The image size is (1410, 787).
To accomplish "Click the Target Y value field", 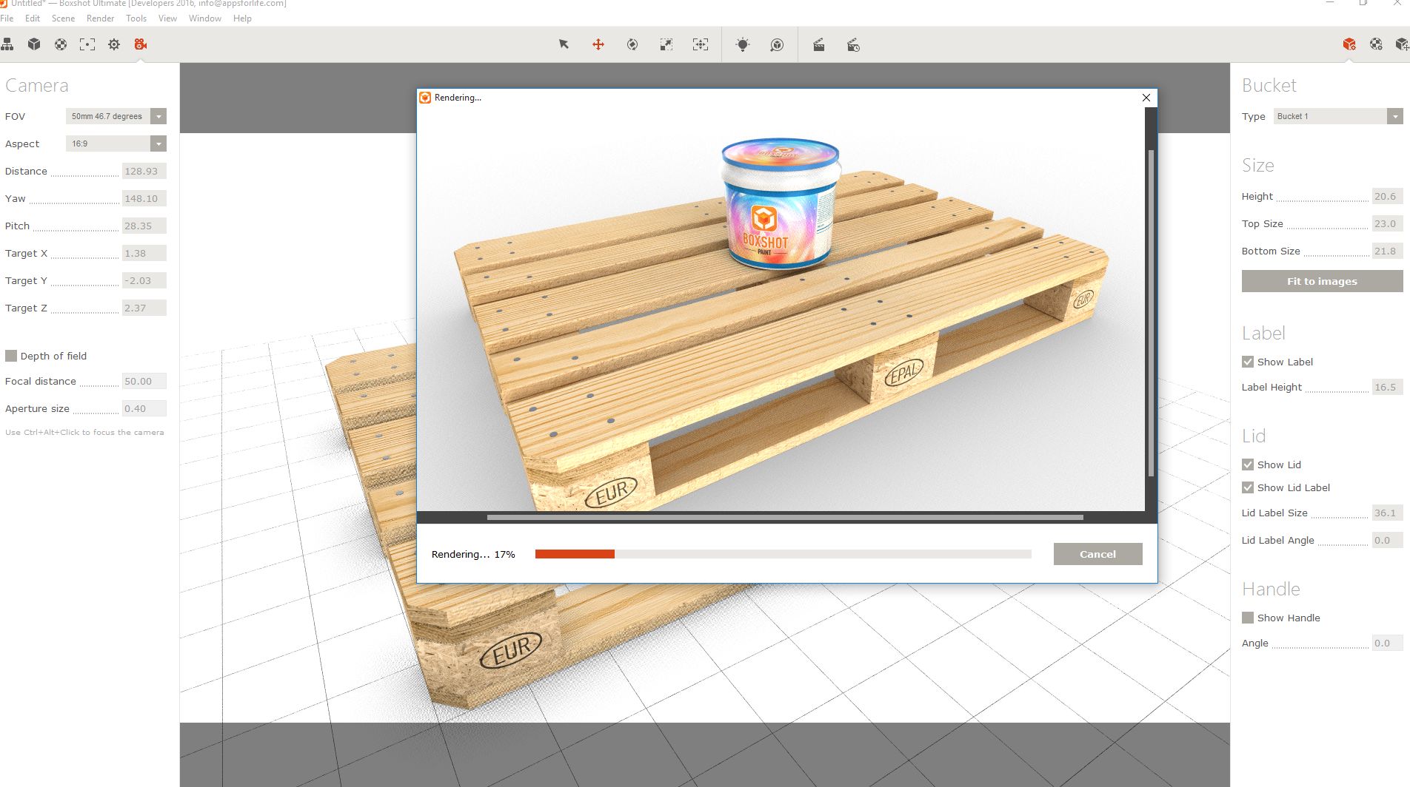I will pos(144,280).
